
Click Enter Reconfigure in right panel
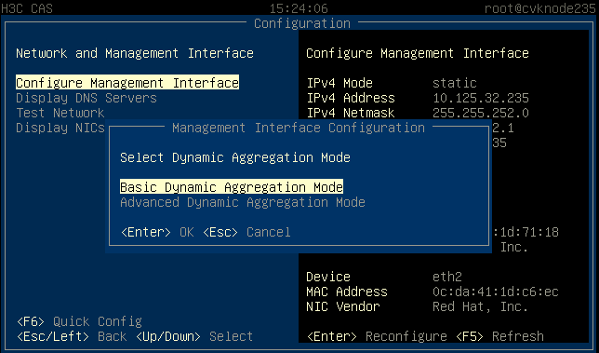tap(377, 336)
